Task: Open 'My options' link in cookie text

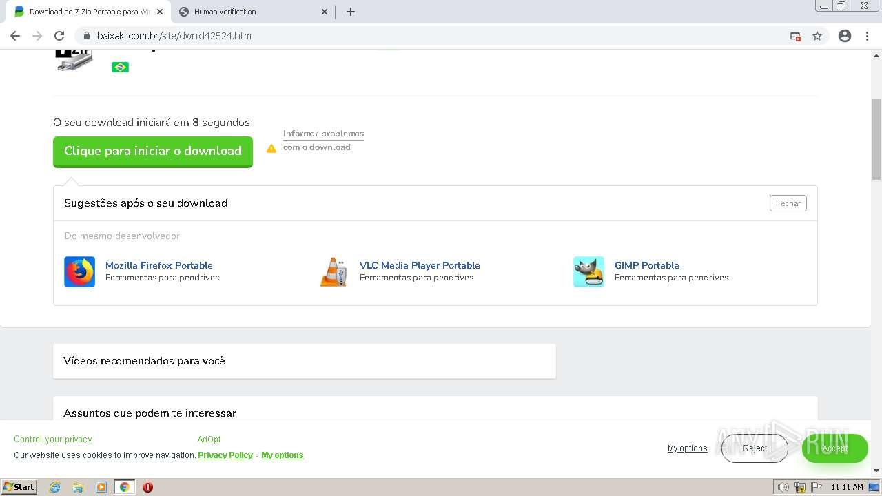Action: pos(283,455)
